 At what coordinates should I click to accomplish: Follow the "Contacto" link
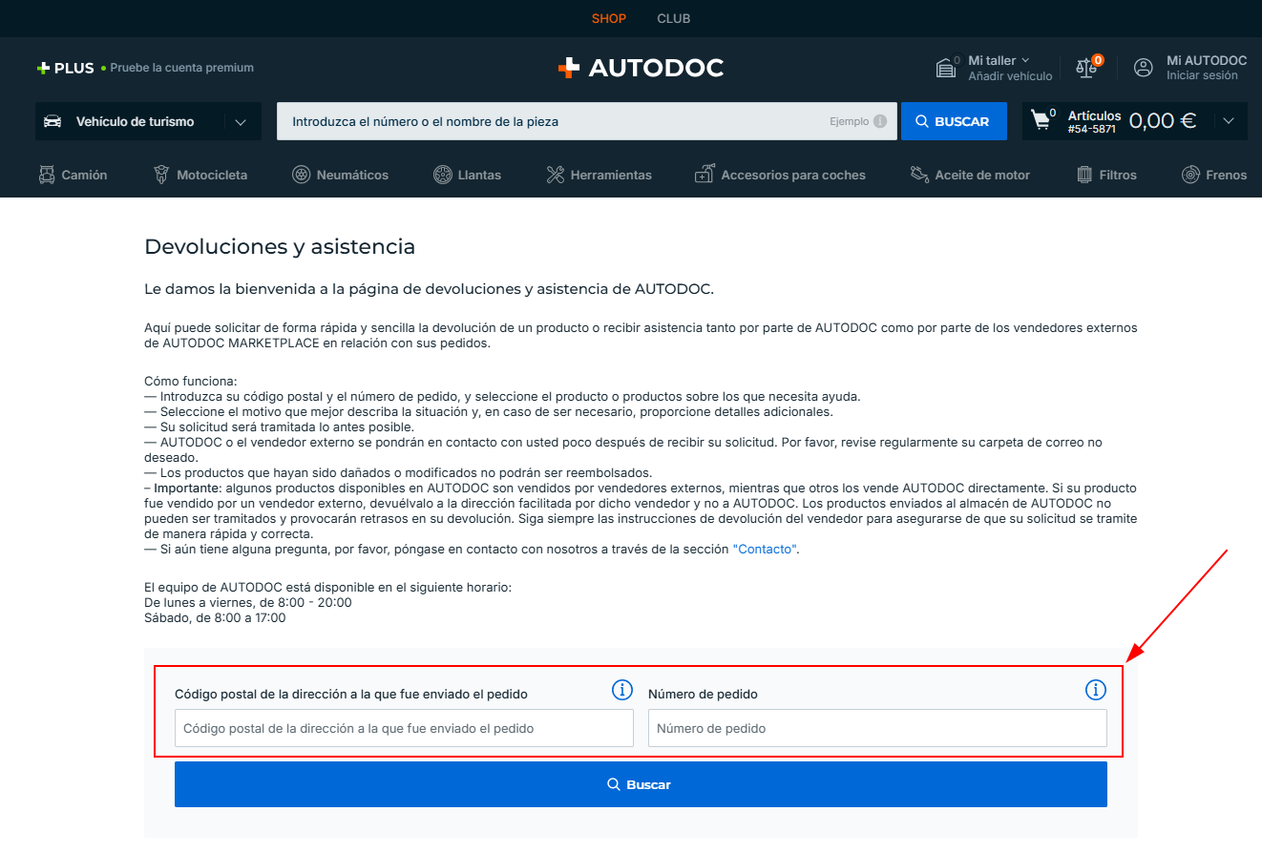point(766,550)
